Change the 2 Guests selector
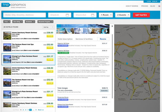This screenshot has height=112, width=162. click(123, 15)
